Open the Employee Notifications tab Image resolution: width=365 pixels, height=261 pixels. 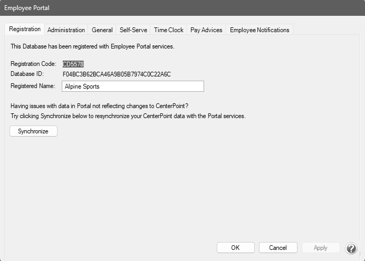click(259, 30)
